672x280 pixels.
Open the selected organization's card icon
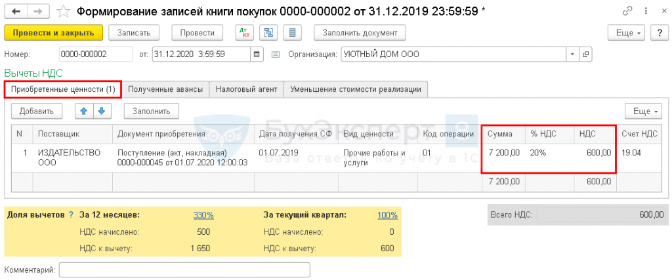click(585, 54)
